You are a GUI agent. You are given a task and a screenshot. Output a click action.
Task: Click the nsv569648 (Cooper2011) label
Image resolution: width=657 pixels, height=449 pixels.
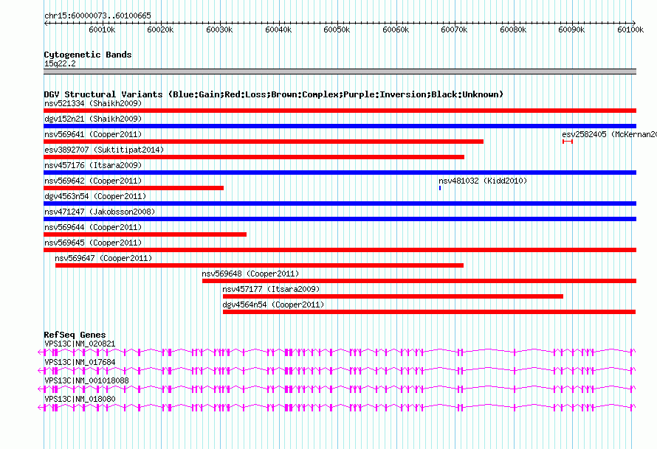(250, 274)
